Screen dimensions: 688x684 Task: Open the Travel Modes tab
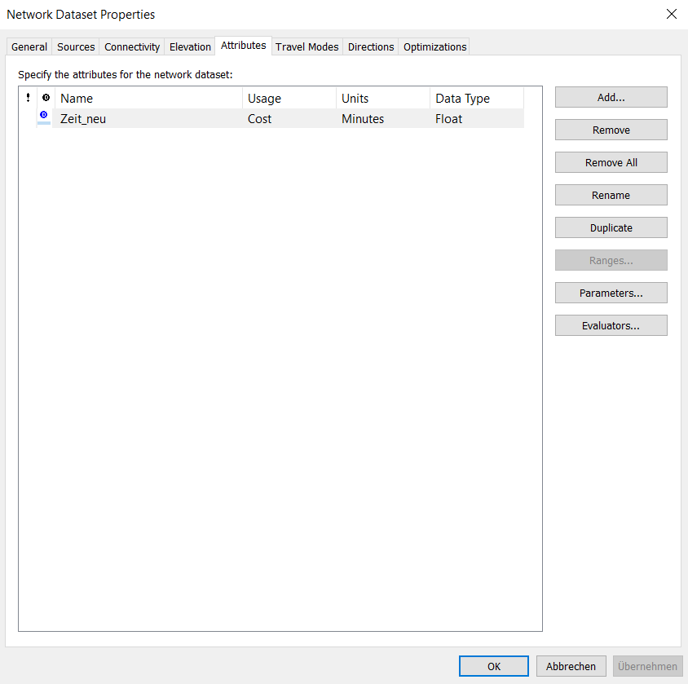(x=307, y=46)
